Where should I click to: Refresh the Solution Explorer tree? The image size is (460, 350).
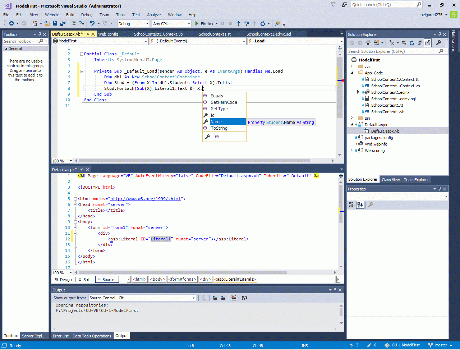tap(412, 43)
